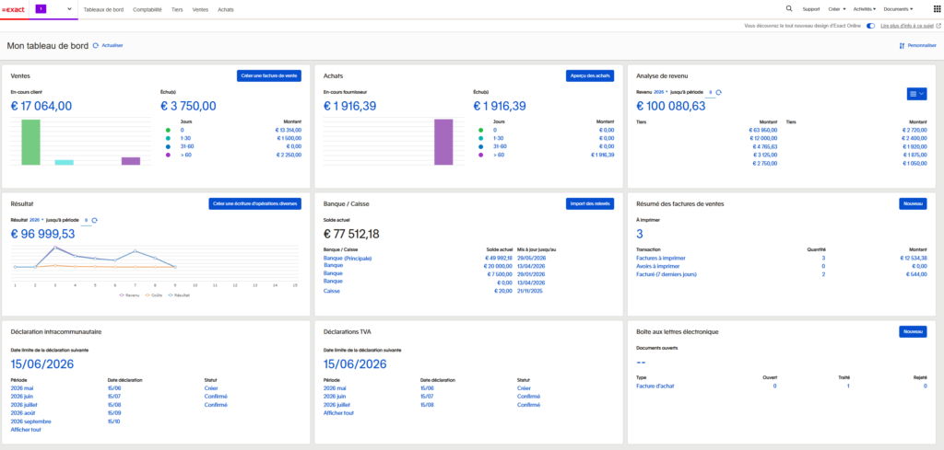Click the period 9 field in Résultat
Screen dimensions: 944x450
tap(87, 221)
